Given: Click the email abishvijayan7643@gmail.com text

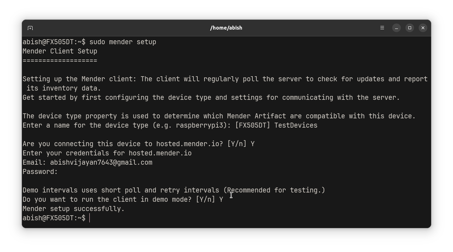Looking at the screenshot, I should point(101,163).
